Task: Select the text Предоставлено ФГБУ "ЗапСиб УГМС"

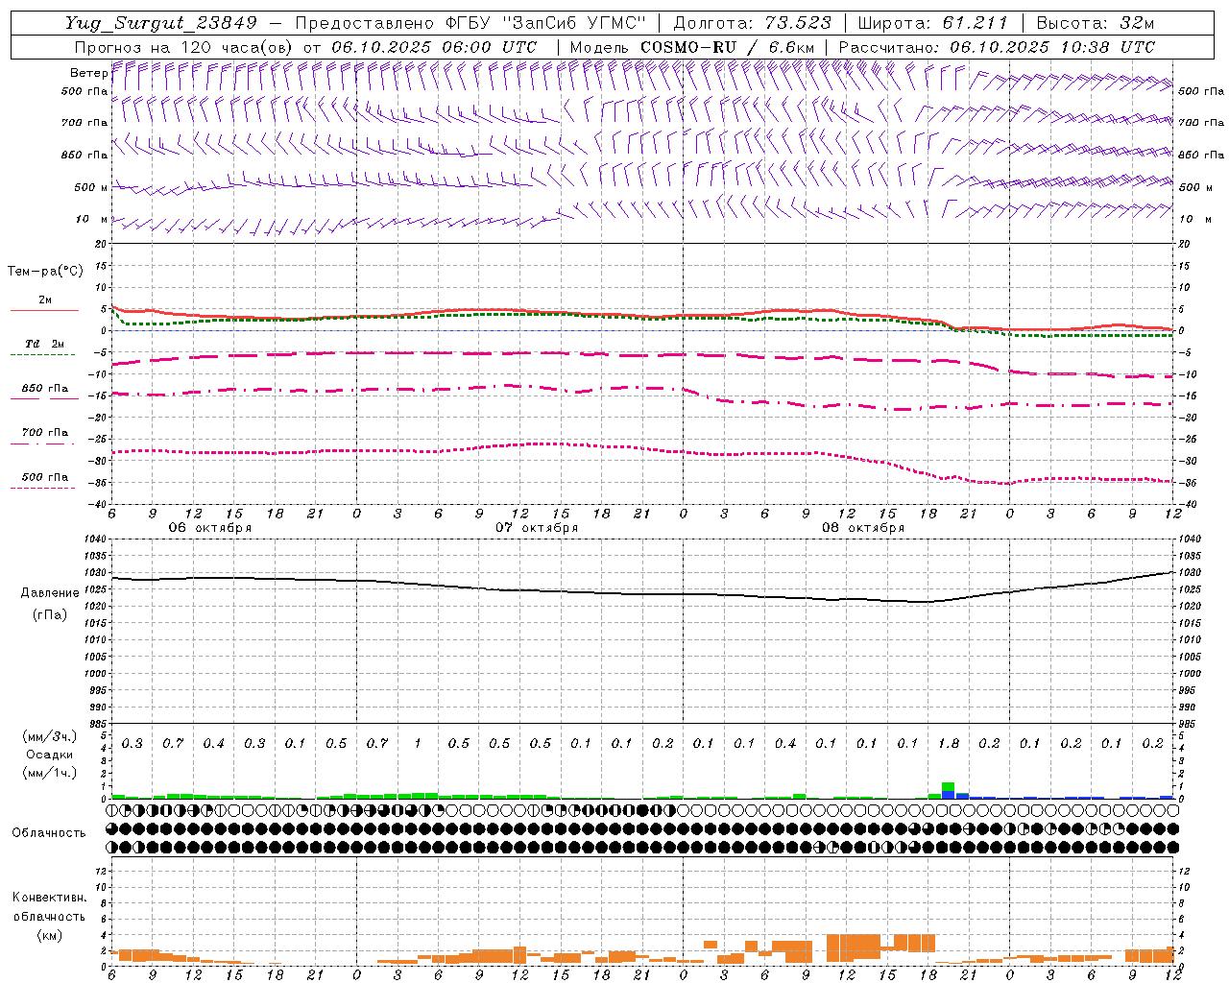Action: [x=470, y=23]
